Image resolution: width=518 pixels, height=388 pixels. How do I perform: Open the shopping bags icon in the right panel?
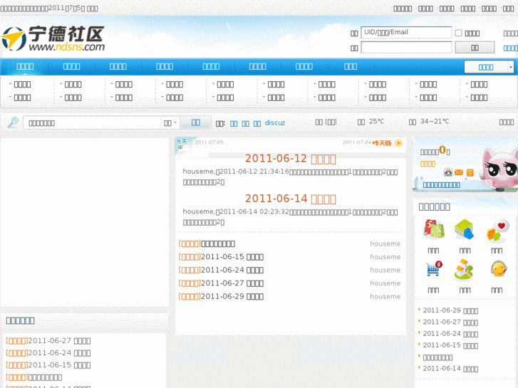pyautogui.click(x=434, y=229)
